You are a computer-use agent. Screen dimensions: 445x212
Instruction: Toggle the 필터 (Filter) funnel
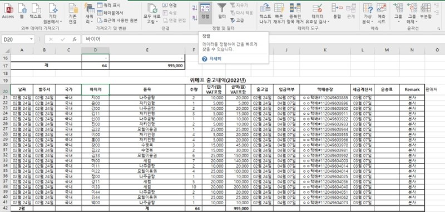[x=222, y=11]
